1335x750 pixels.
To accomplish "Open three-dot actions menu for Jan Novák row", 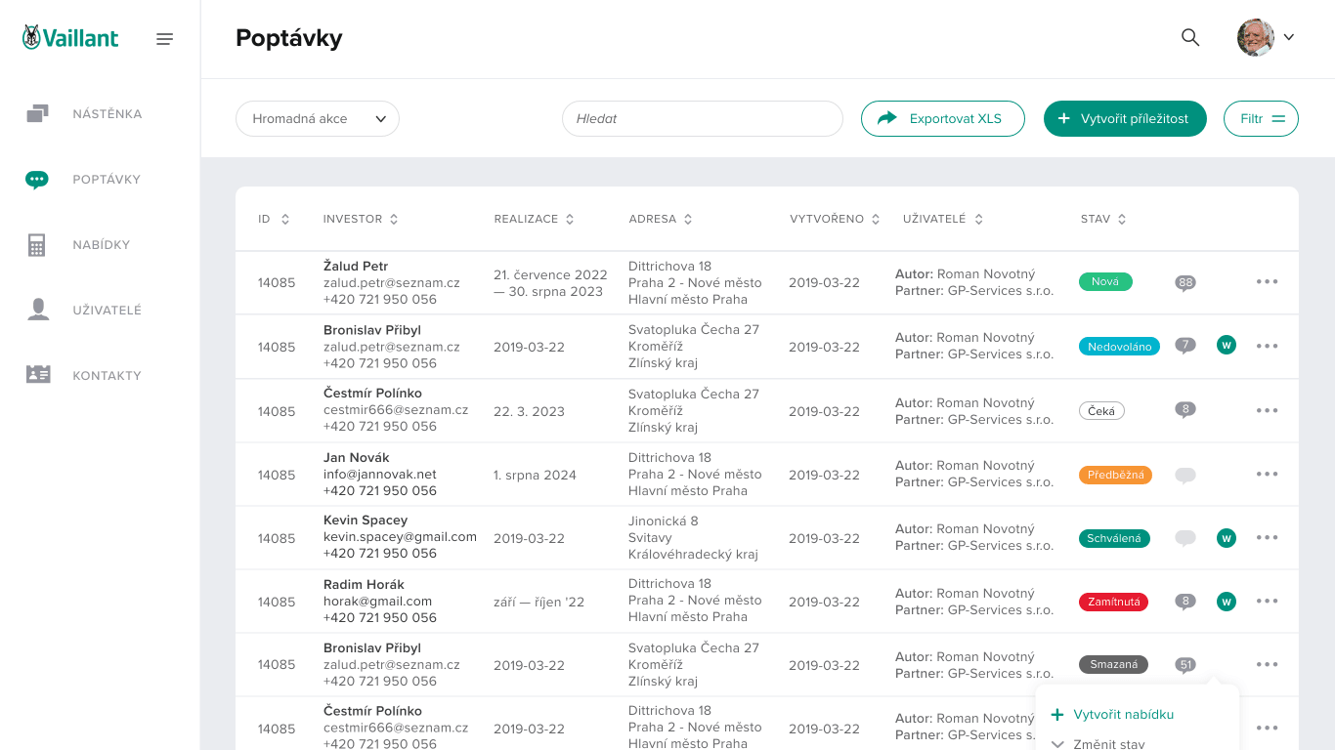I will pyautogui.click(x=1267, y=475).
